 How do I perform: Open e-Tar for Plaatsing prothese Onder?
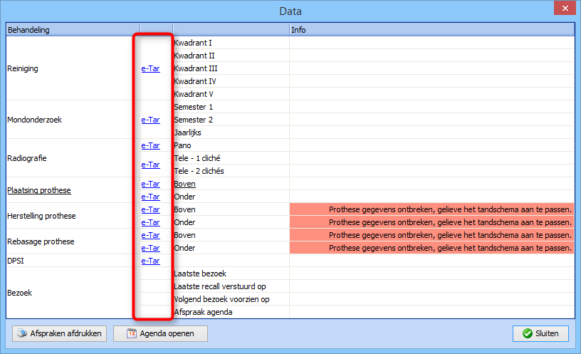pos(150,197)
